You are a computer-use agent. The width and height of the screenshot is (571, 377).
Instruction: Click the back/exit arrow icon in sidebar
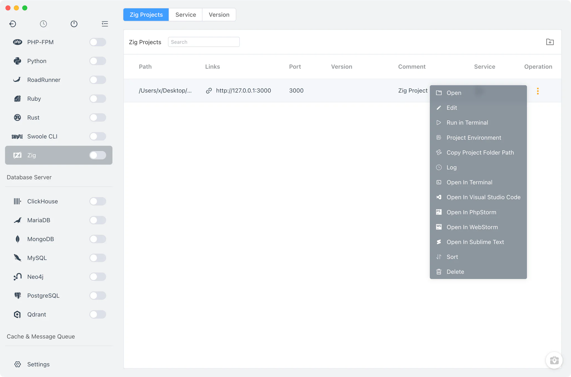pos(13,24)
